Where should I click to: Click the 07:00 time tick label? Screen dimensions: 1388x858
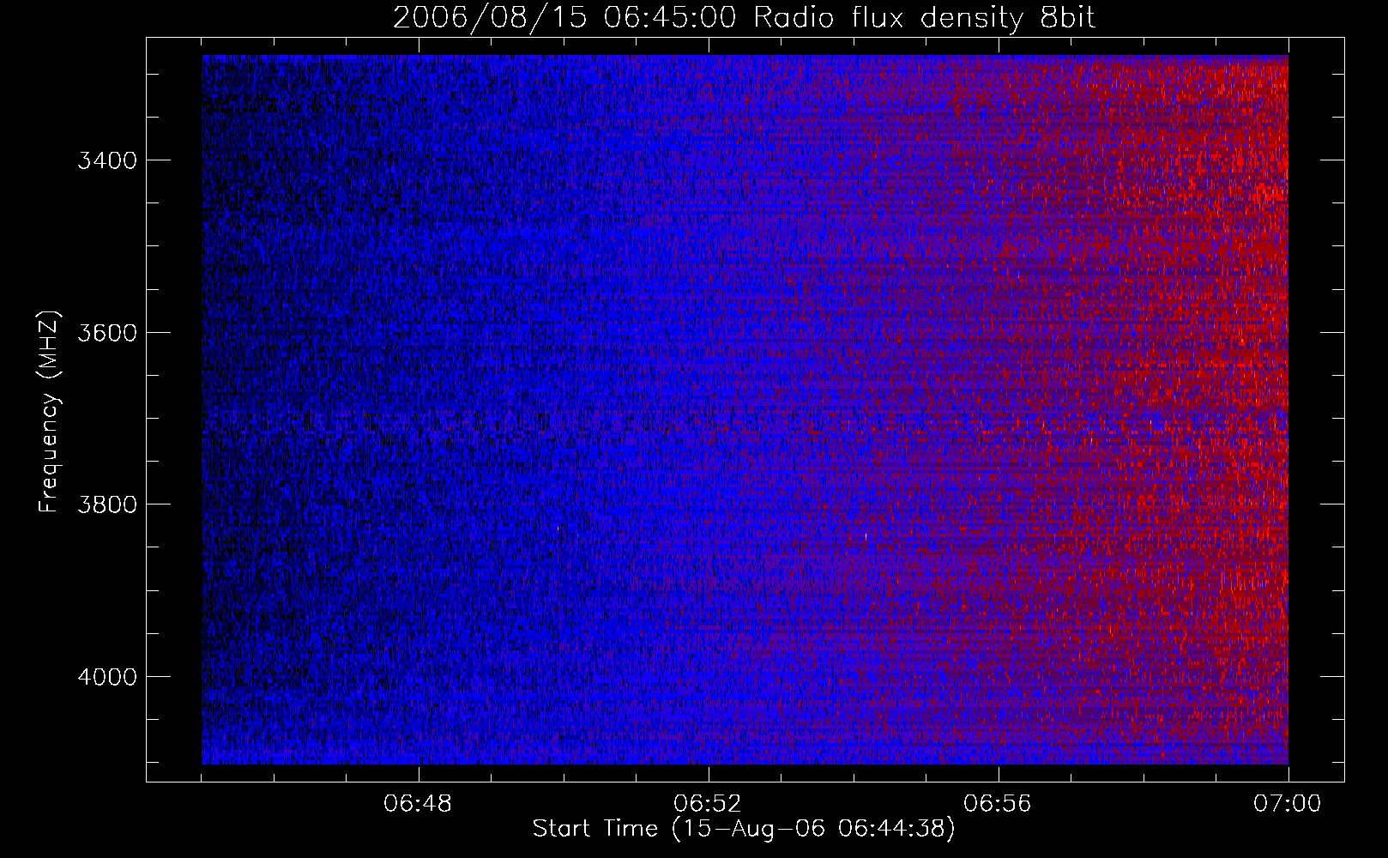pos(1288,804)
